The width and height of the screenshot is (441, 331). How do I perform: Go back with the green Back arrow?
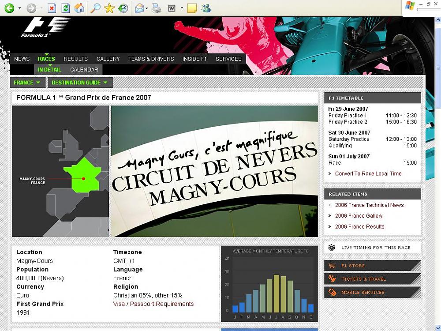pos(9,8)
